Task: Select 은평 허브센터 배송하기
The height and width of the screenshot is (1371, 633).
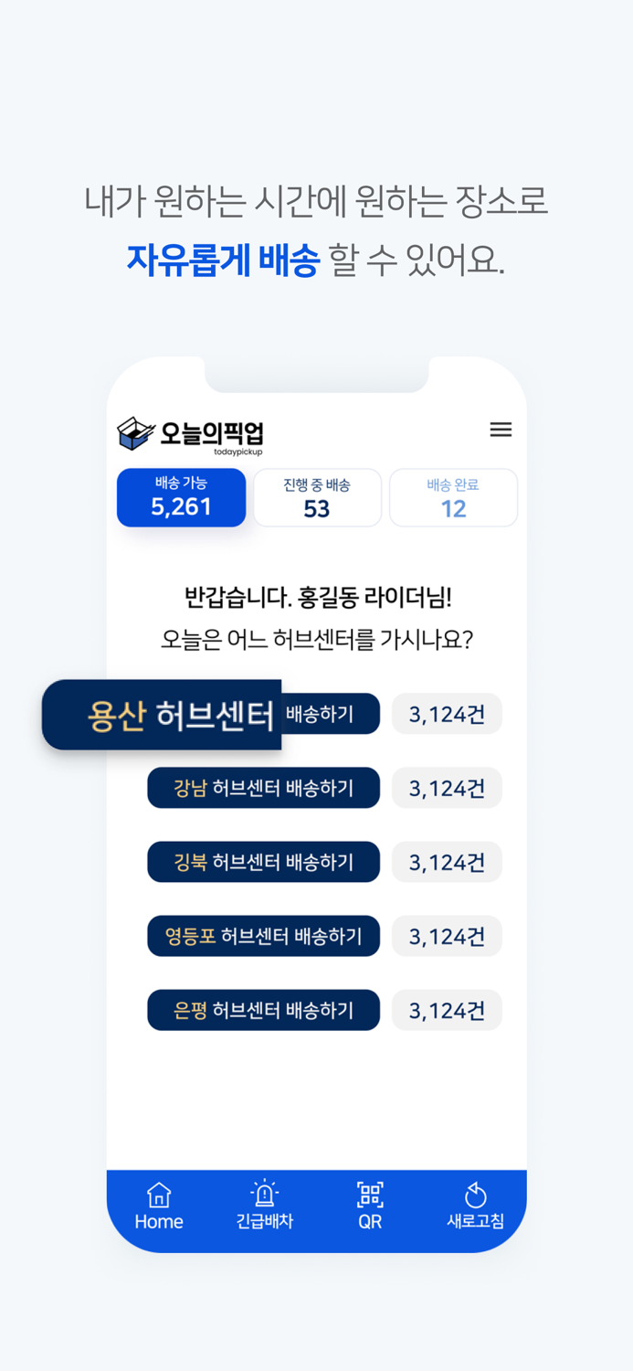Action: (263, 1009)
